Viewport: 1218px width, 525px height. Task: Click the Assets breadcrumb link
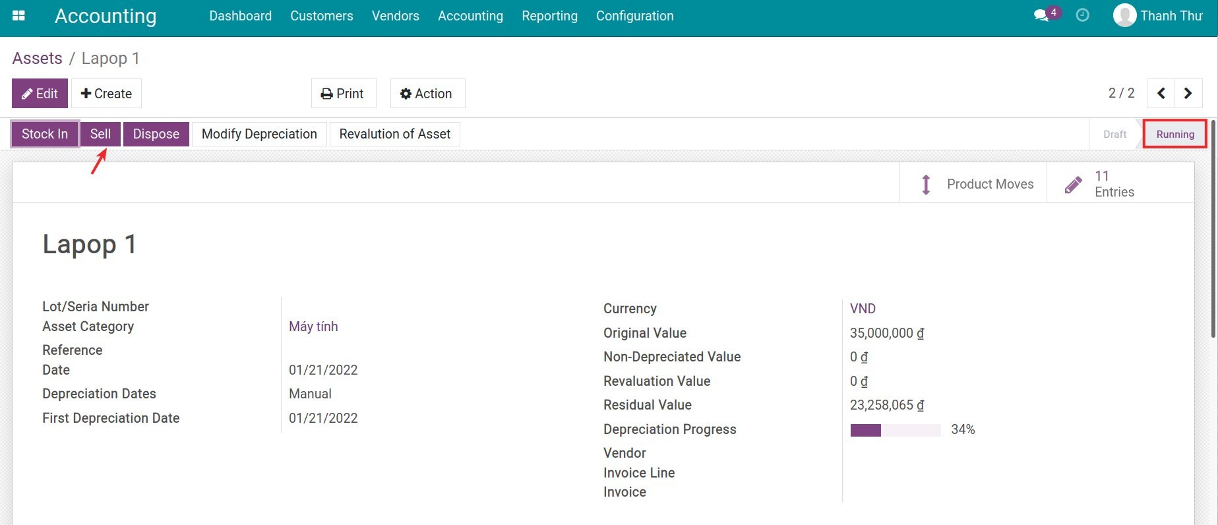37,58
